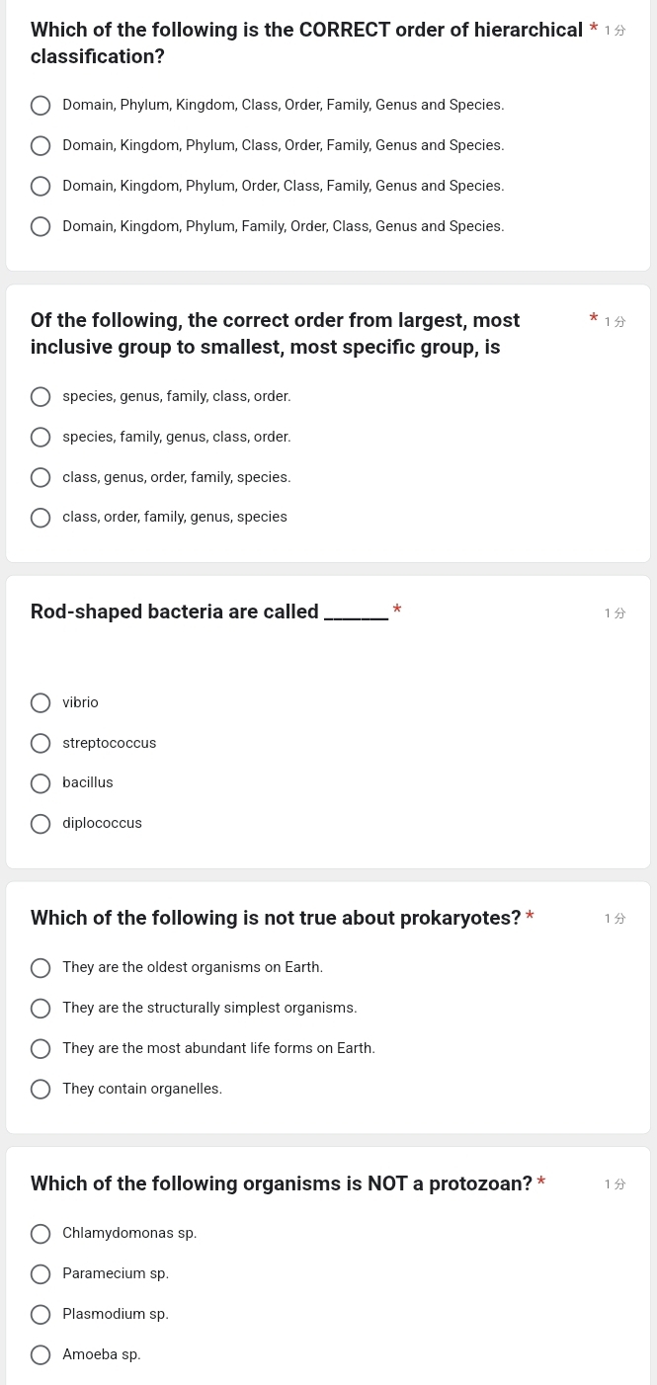Select 'Chlamydomonas sp.' as not a protozoan
The width and height of the screenshot is (657, 1385).
tap(41, 1234)
